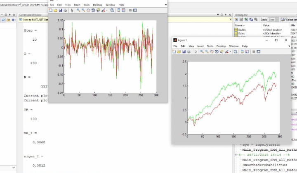Click Save icon in Figure 1 toolbar

point(184,52)
